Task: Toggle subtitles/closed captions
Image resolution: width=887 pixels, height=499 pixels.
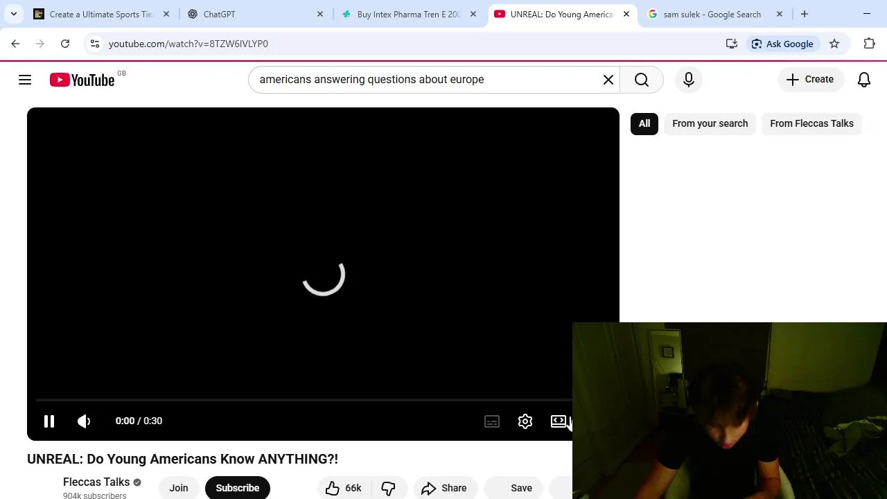Action: (492, 421)
